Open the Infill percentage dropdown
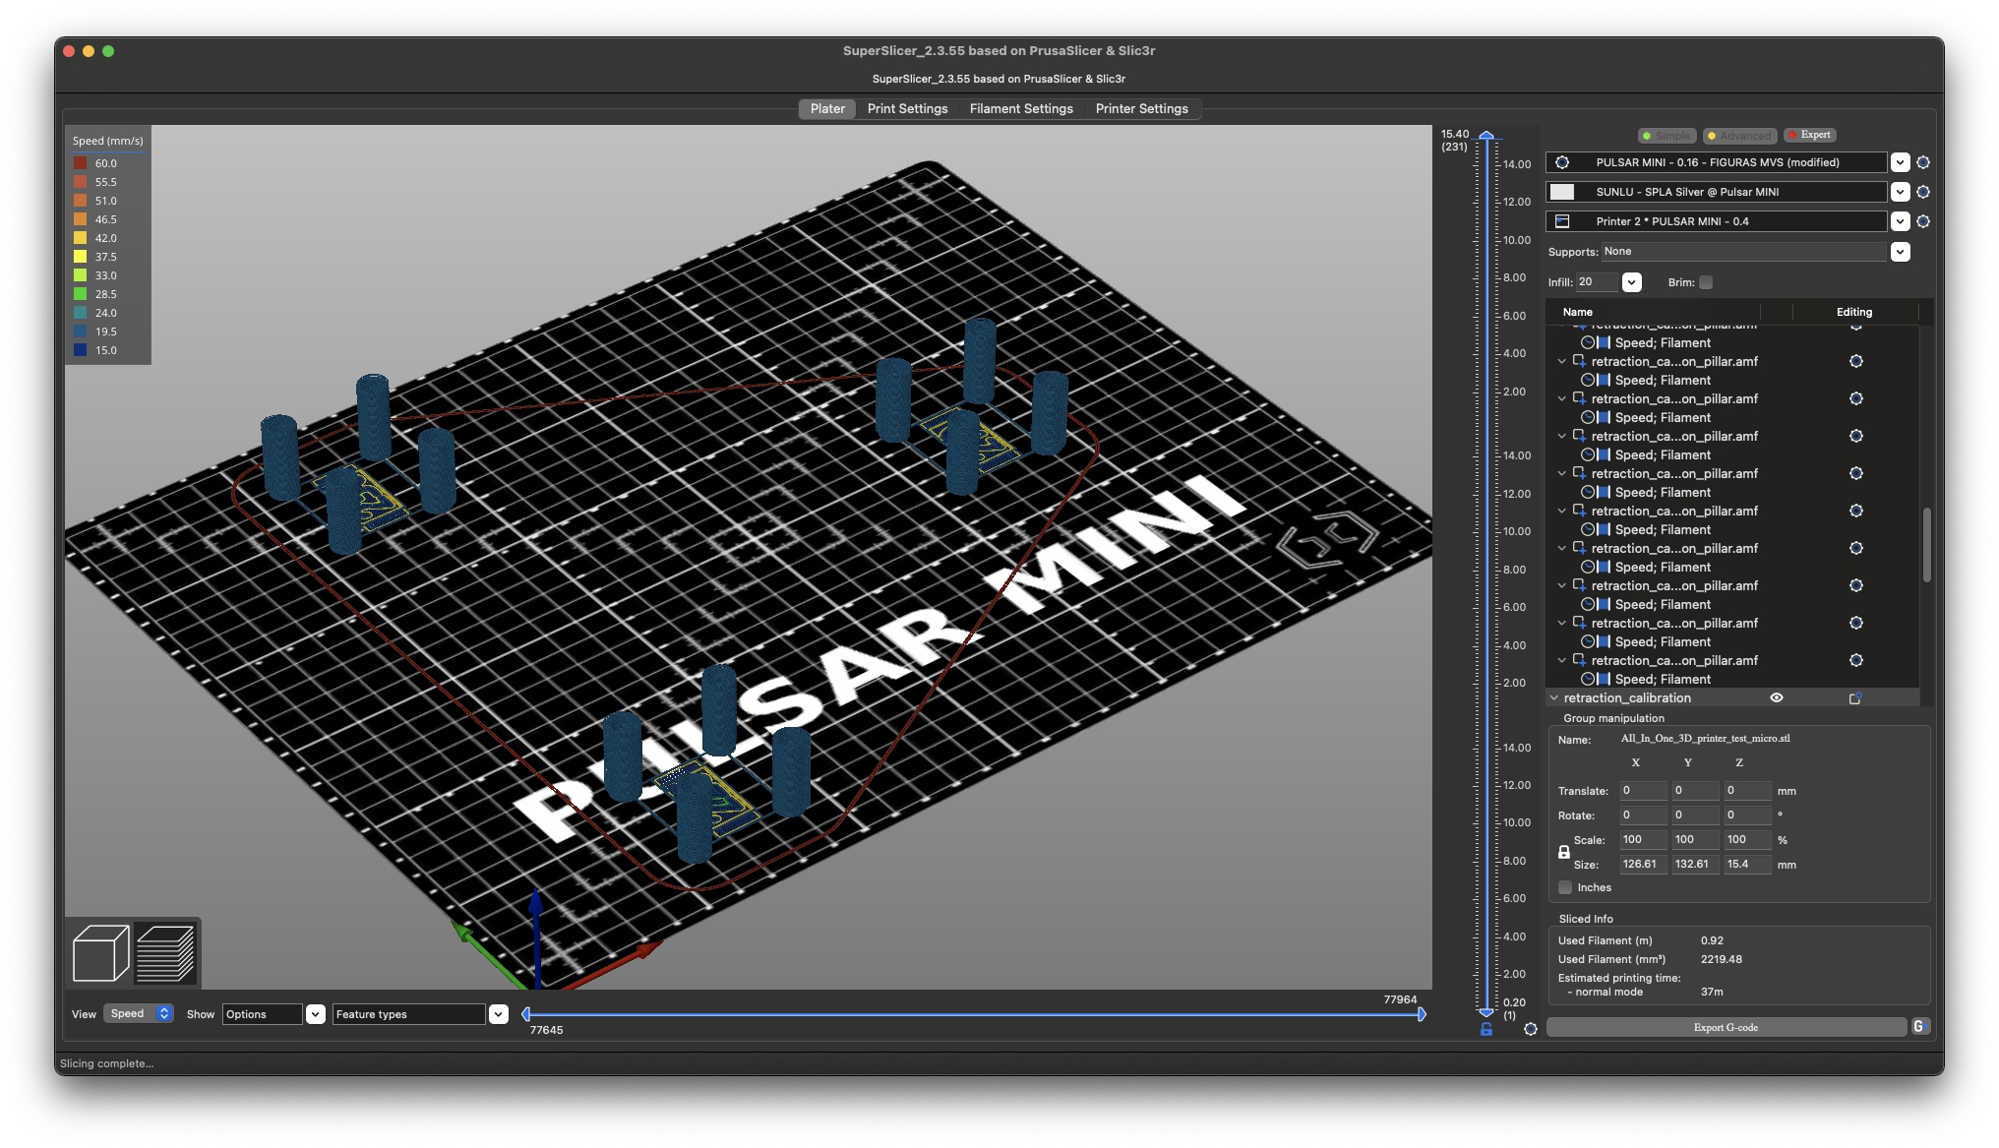The width and height of the screenshot is (1999, 1148). click(x=1632, y=282)
